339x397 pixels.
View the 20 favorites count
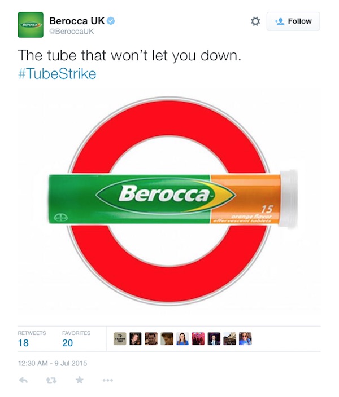[x=67, y=343]
